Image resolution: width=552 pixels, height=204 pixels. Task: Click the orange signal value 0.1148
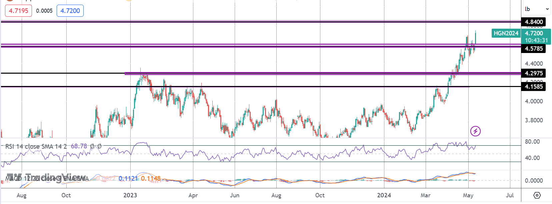pos(151,179)
